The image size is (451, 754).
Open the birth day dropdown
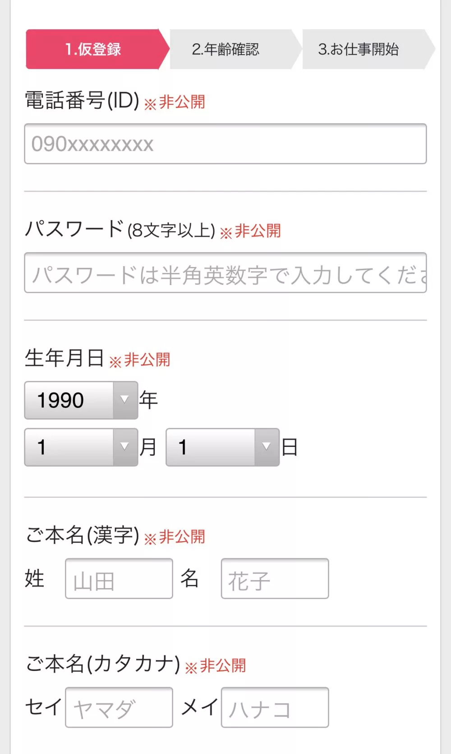[222, 447]
